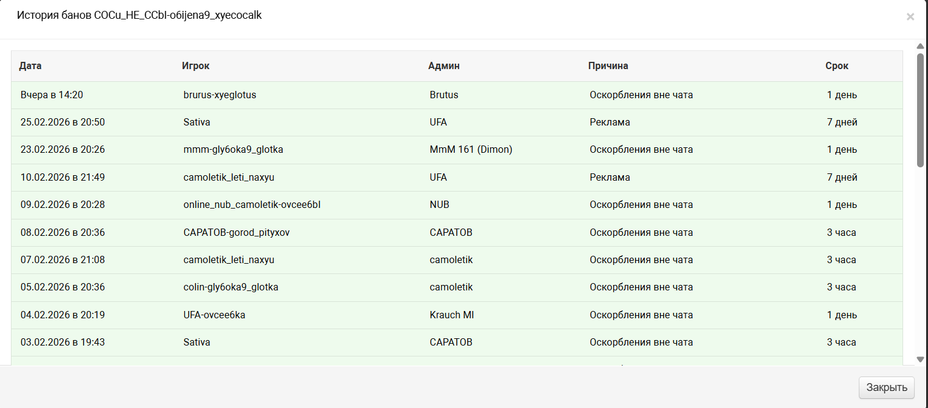Select the row dated 25.02.2026 в 20:50
Screen dimensions: 928x408
click(62, 122)
